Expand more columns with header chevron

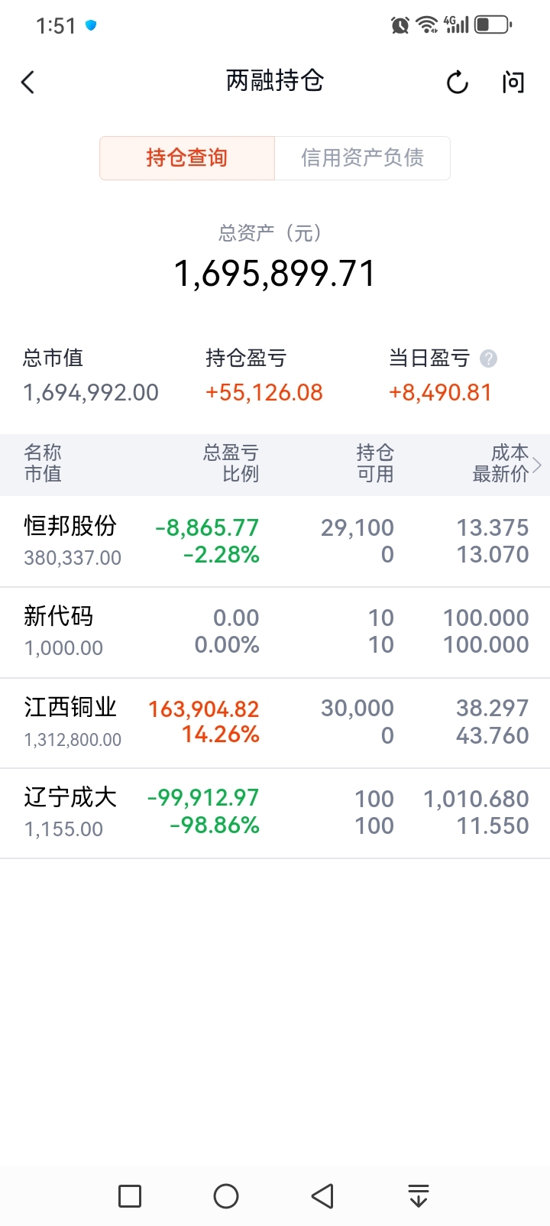538,464
